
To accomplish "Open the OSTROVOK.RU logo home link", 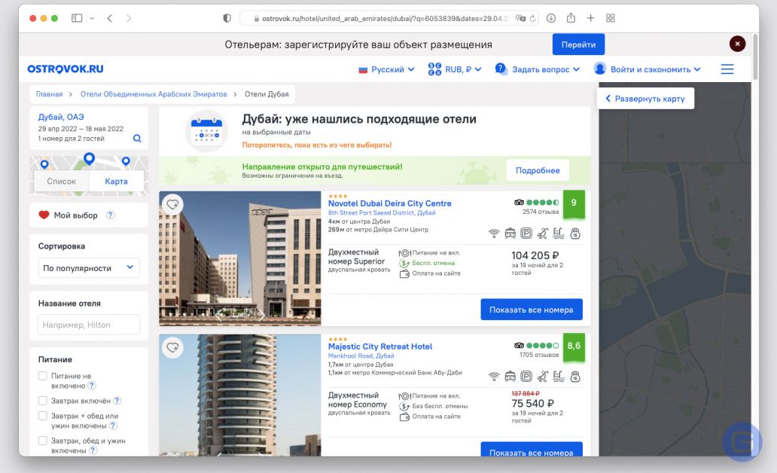I will point(66,69).
